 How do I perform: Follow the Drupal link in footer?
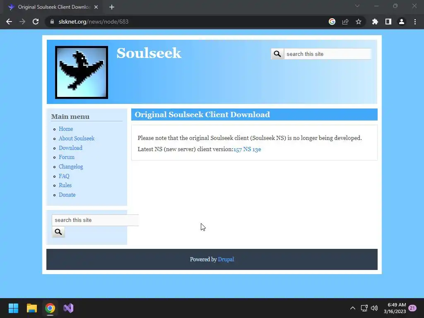[x=226, y=259]
